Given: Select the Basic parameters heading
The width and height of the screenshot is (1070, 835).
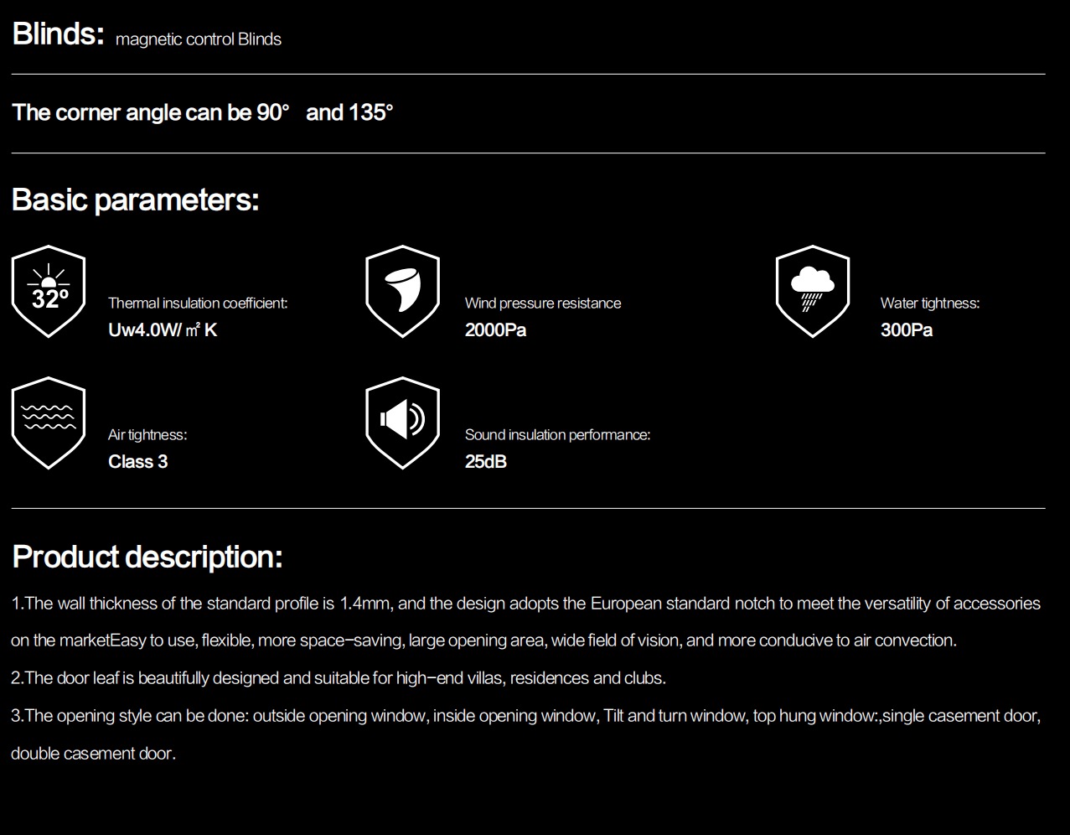Looking at the screenshot, I should coord(136,200).
